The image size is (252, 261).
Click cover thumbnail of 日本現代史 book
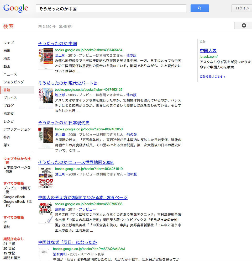tap(46, 138)
